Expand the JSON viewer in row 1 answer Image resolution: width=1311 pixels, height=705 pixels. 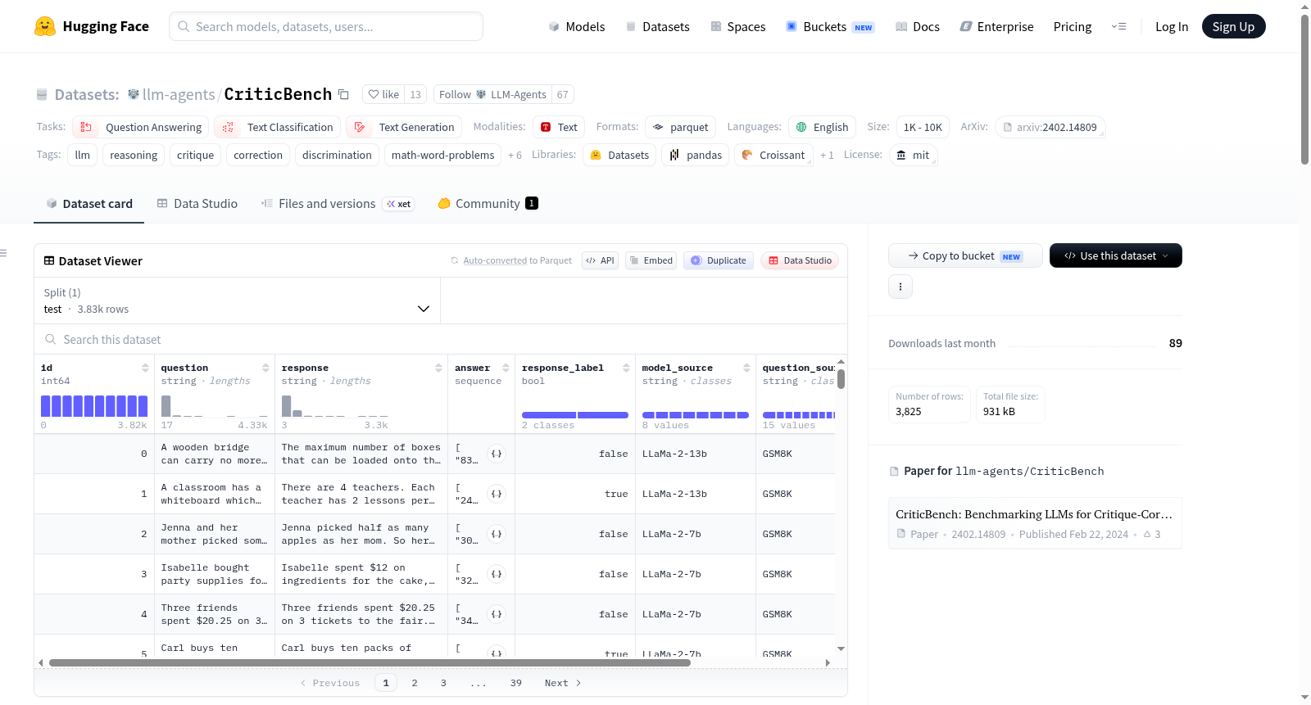(497, 494)
